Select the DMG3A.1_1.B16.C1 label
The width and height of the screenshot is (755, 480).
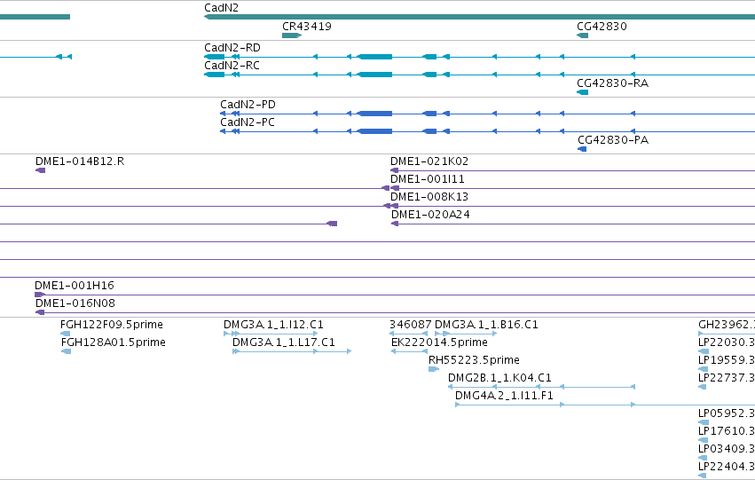[486, 325]
